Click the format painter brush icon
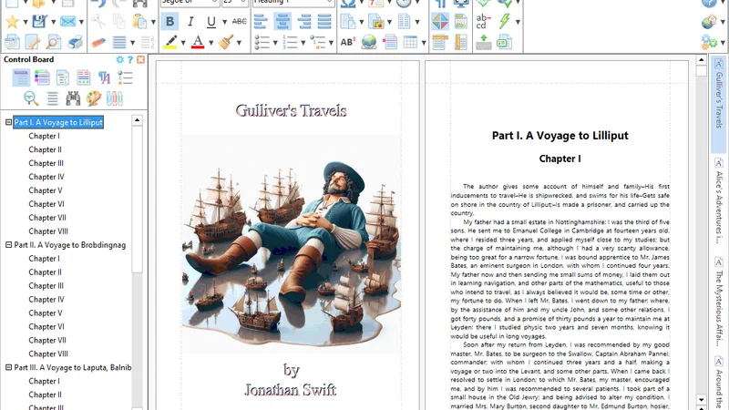729x410 pixels. (225, 42)
